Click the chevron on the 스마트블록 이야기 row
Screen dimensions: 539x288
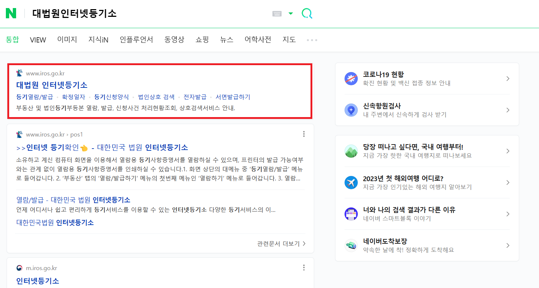508,214
